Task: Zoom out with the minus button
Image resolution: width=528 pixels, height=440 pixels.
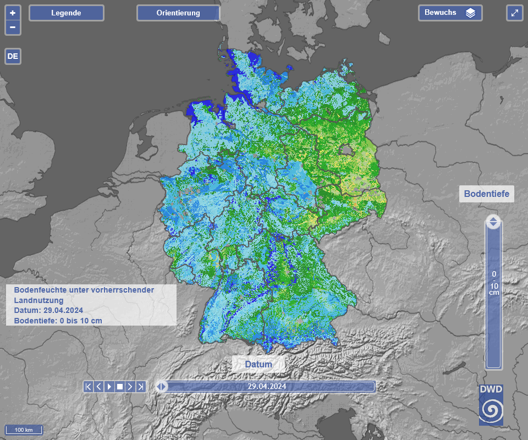Action: pos(13,27)
